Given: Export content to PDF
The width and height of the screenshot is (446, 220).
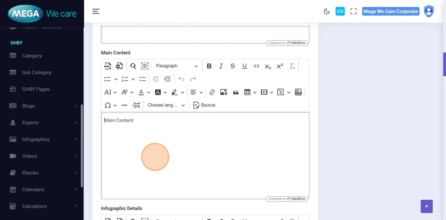Looking at the screenshot, I should [108, 66].
